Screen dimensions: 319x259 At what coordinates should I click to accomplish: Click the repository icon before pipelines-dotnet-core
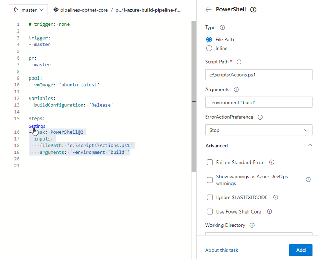pos(56,10)
